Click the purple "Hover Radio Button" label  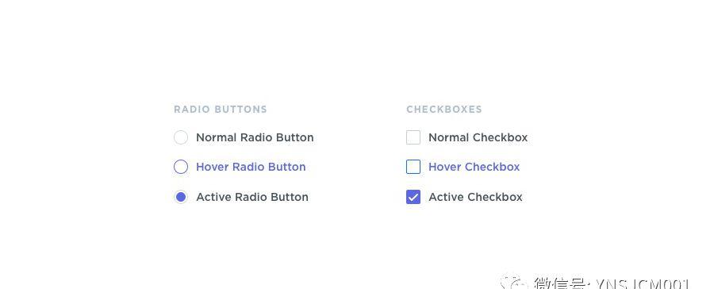pos(251,167)
